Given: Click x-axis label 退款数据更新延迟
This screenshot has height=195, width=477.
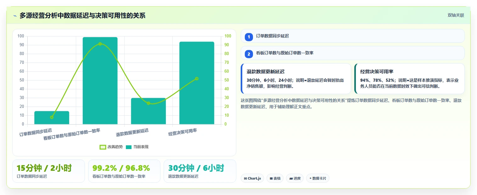Looking at the screenshot, I should point(132,133).
